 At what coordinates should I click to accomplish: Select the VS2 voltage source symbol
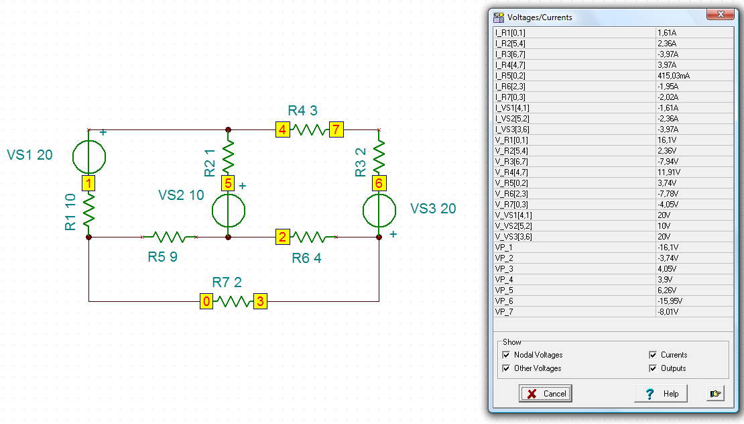coord(229,211)
